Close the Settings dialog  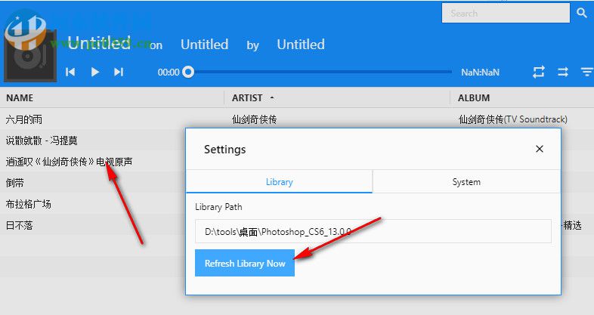(540, 149)
